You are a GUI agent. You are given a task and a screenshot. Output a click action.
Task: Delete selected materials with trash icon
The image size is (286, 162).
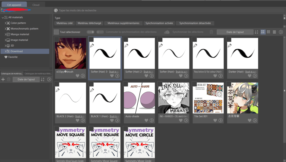point(212,32)
